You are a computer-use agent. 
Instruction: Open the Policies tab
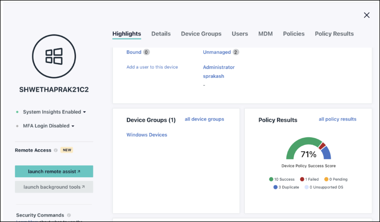pyautogui.click(x=294, y=33)
